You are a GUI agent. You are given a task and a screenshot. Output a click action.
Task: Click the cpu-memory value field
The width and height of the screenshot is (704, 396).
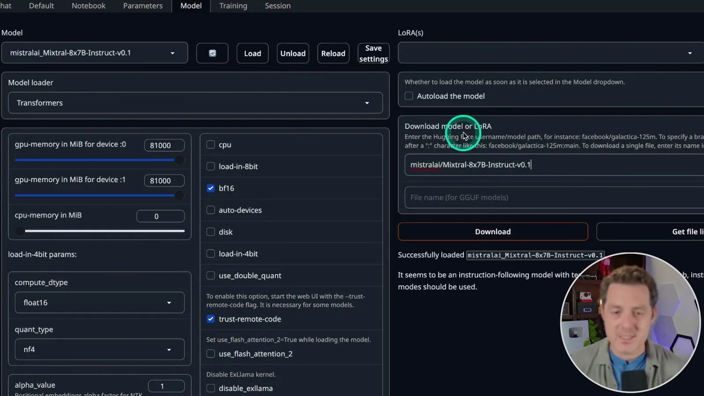coord(161,216)
